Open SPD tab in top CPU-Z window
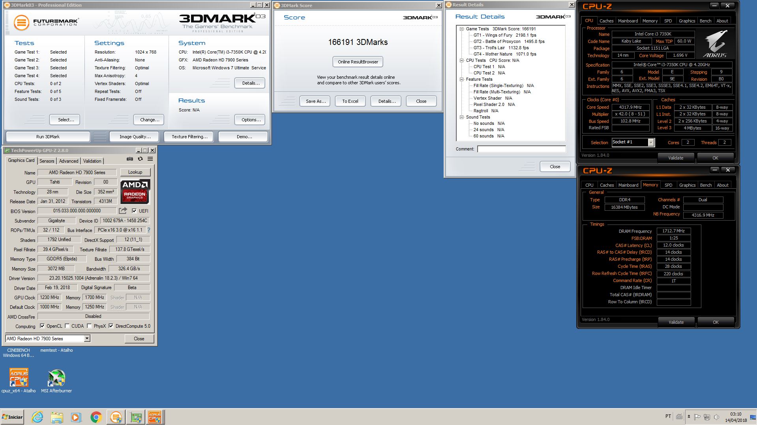This screenshot has width=757, height=425. click(x=668, y=21)
